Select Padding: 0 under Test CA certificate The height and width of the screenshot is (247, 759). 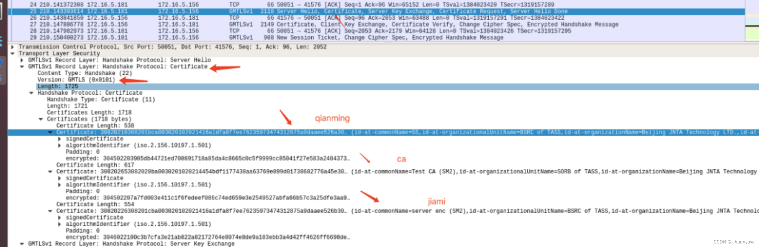click(83, 191)
